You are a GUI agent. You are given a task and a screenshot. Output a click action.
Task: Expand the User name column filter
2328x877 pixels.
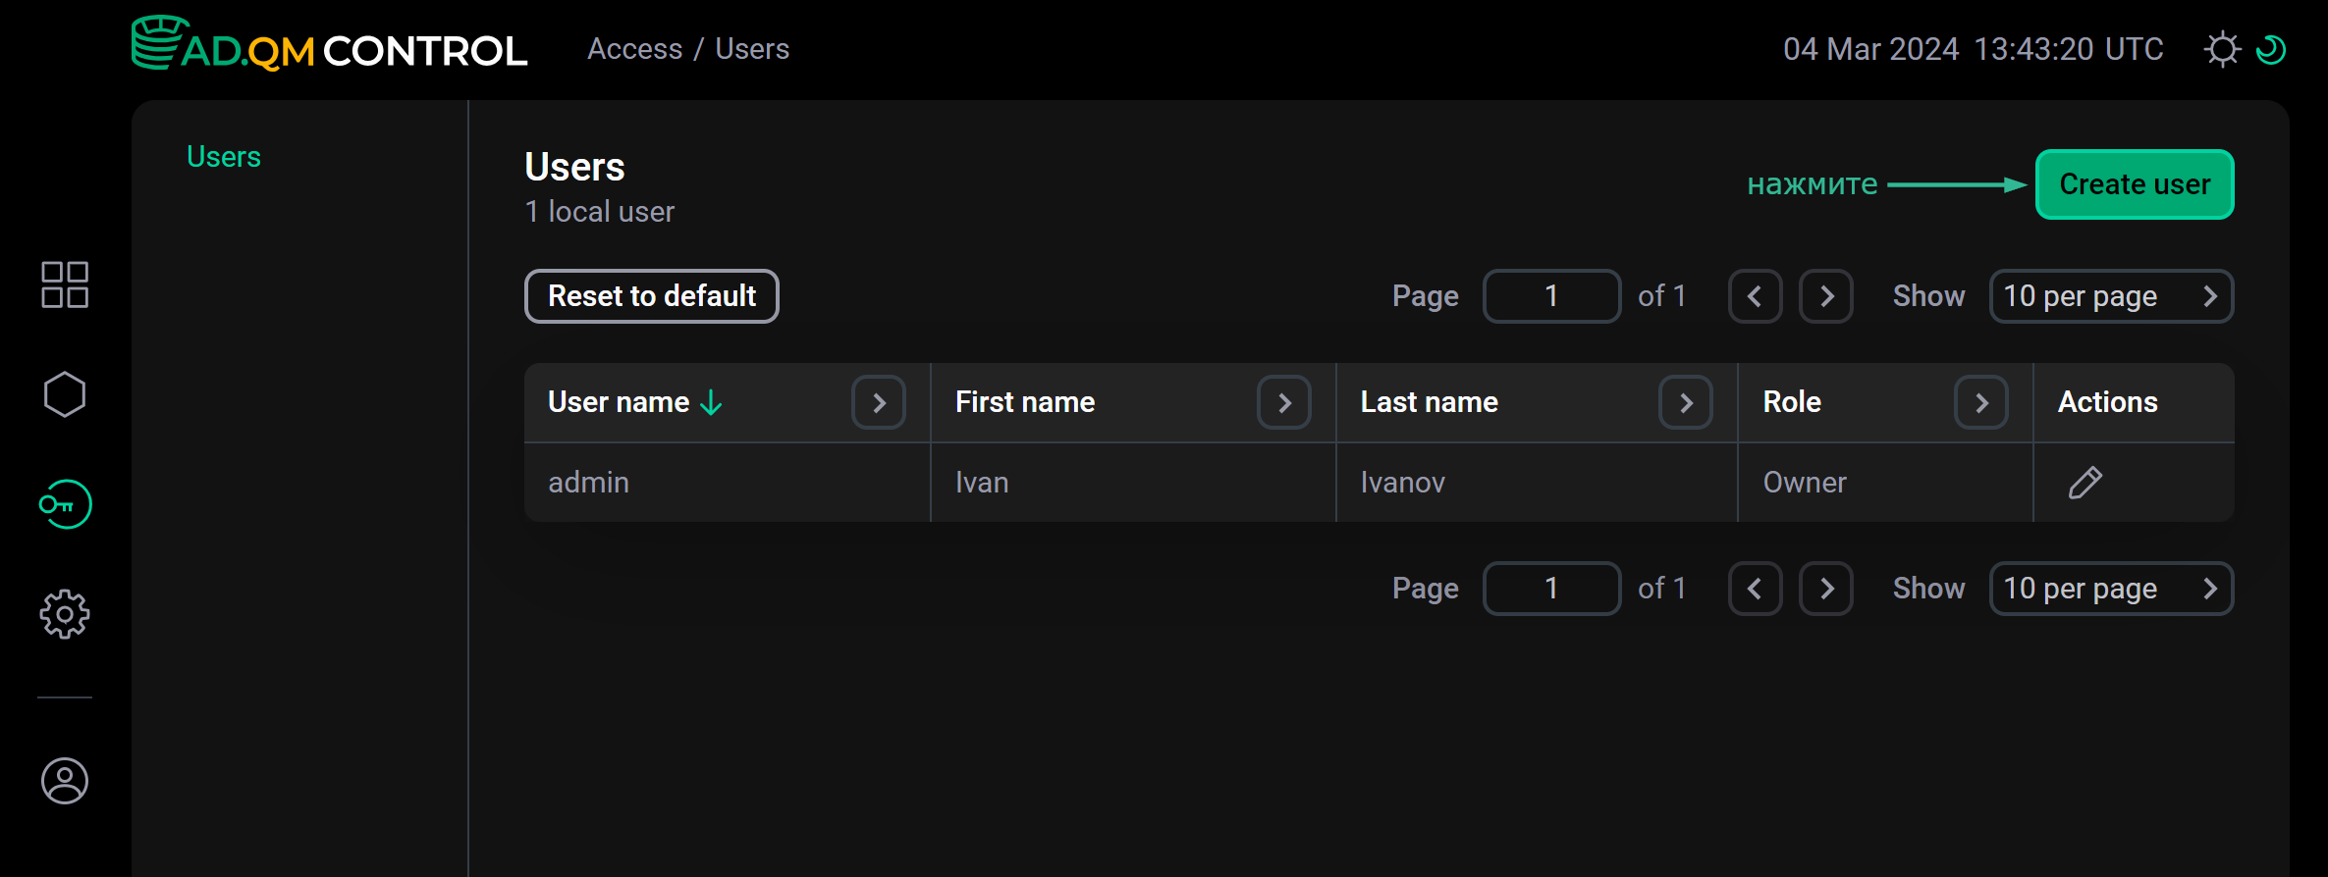879,402
